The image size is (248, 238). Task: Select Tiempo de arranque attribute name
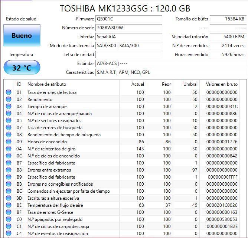click(47, 107)
